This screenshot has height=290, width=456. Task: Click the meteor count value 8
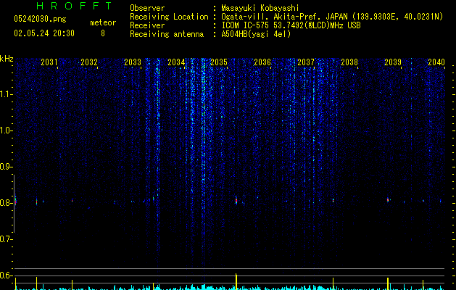click(103, 33)
